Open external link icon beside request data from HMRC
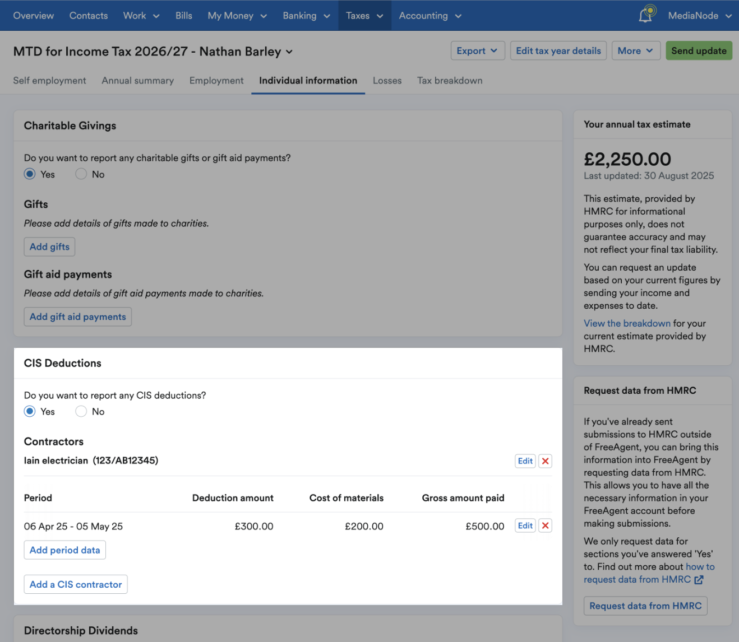 (x=699, y=580)
